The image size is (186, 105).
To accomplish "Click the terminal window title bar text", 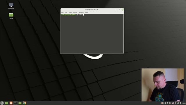I will tap(92, 10).
